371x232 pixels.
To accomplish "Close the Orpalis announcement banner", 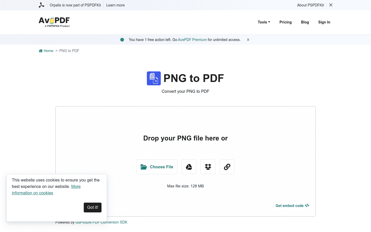I will [x=331, y=5].
